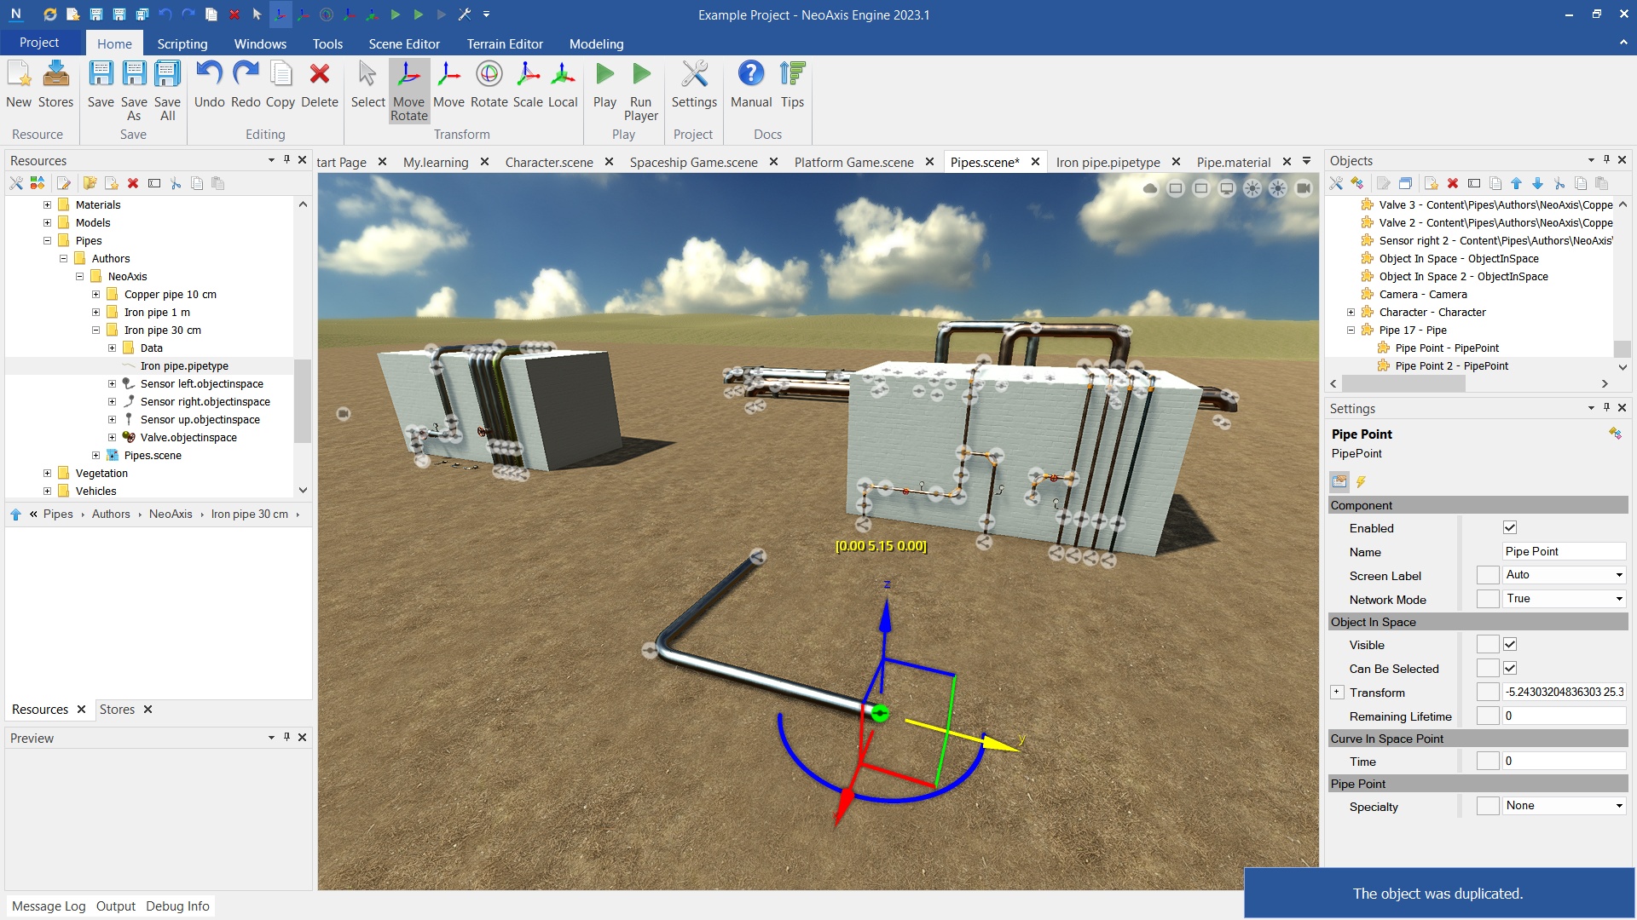1637x920 pixels.
Task: Uncheck the Enabled checkbox
Action: click(1510, 528)
